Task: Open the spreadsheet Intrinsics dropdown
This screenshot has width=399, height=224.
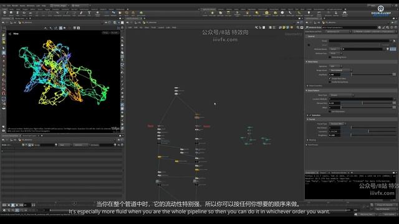Action: pyautogui.click(x=80, y=145)
